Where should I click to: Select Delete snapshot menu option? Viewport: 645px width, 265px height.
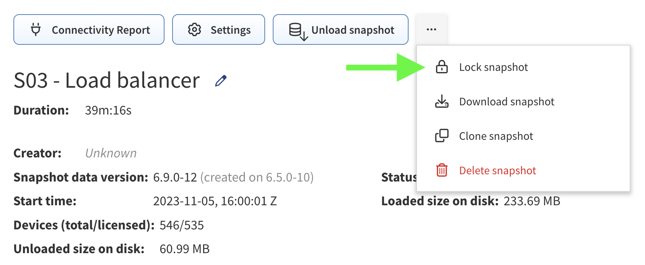click(x=497, y=171)
